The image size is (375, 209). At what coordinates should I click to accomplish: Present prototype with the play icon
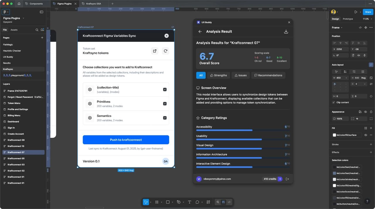(356, 12)
